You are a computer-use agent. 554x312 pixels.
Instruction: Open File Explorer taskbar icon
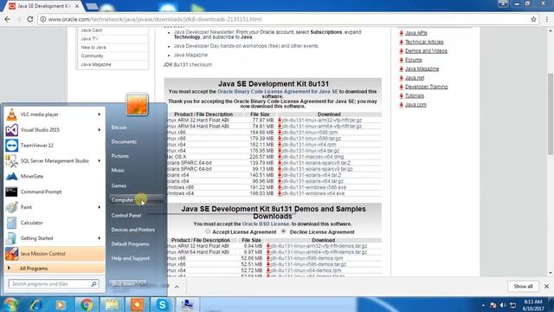112,304
